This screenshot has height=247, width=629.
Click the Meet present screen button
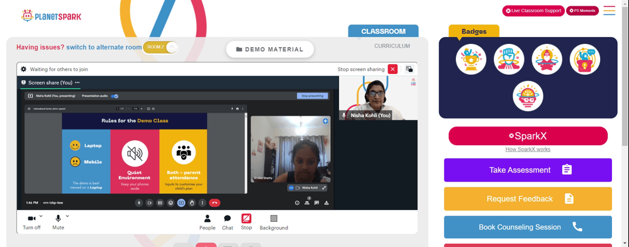coord(181,203)
